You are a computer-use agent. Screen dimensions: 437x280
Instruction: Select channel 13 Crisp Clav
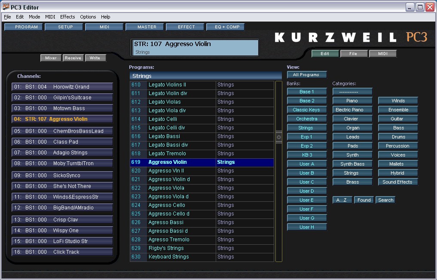[62, 220]
